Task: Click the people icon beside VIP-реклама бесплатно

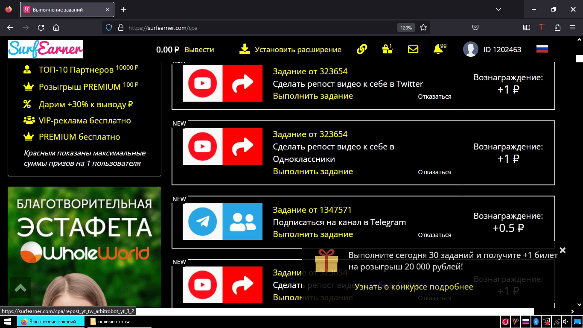Action: click(x=29, y=120)
